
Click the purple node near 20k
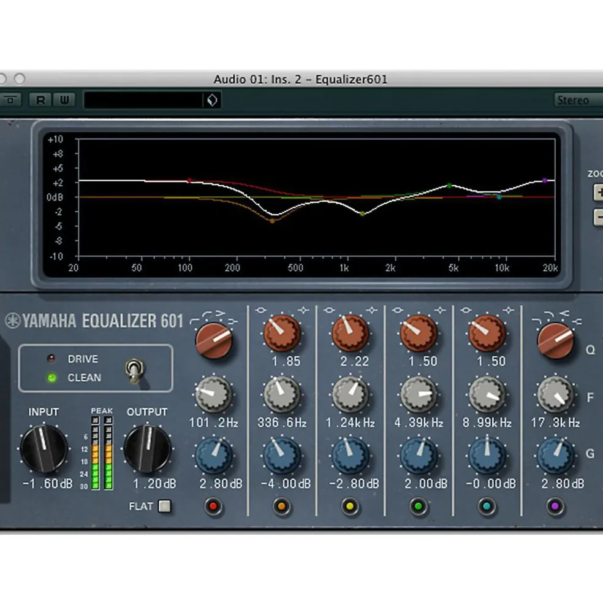(x=544, y=180)
